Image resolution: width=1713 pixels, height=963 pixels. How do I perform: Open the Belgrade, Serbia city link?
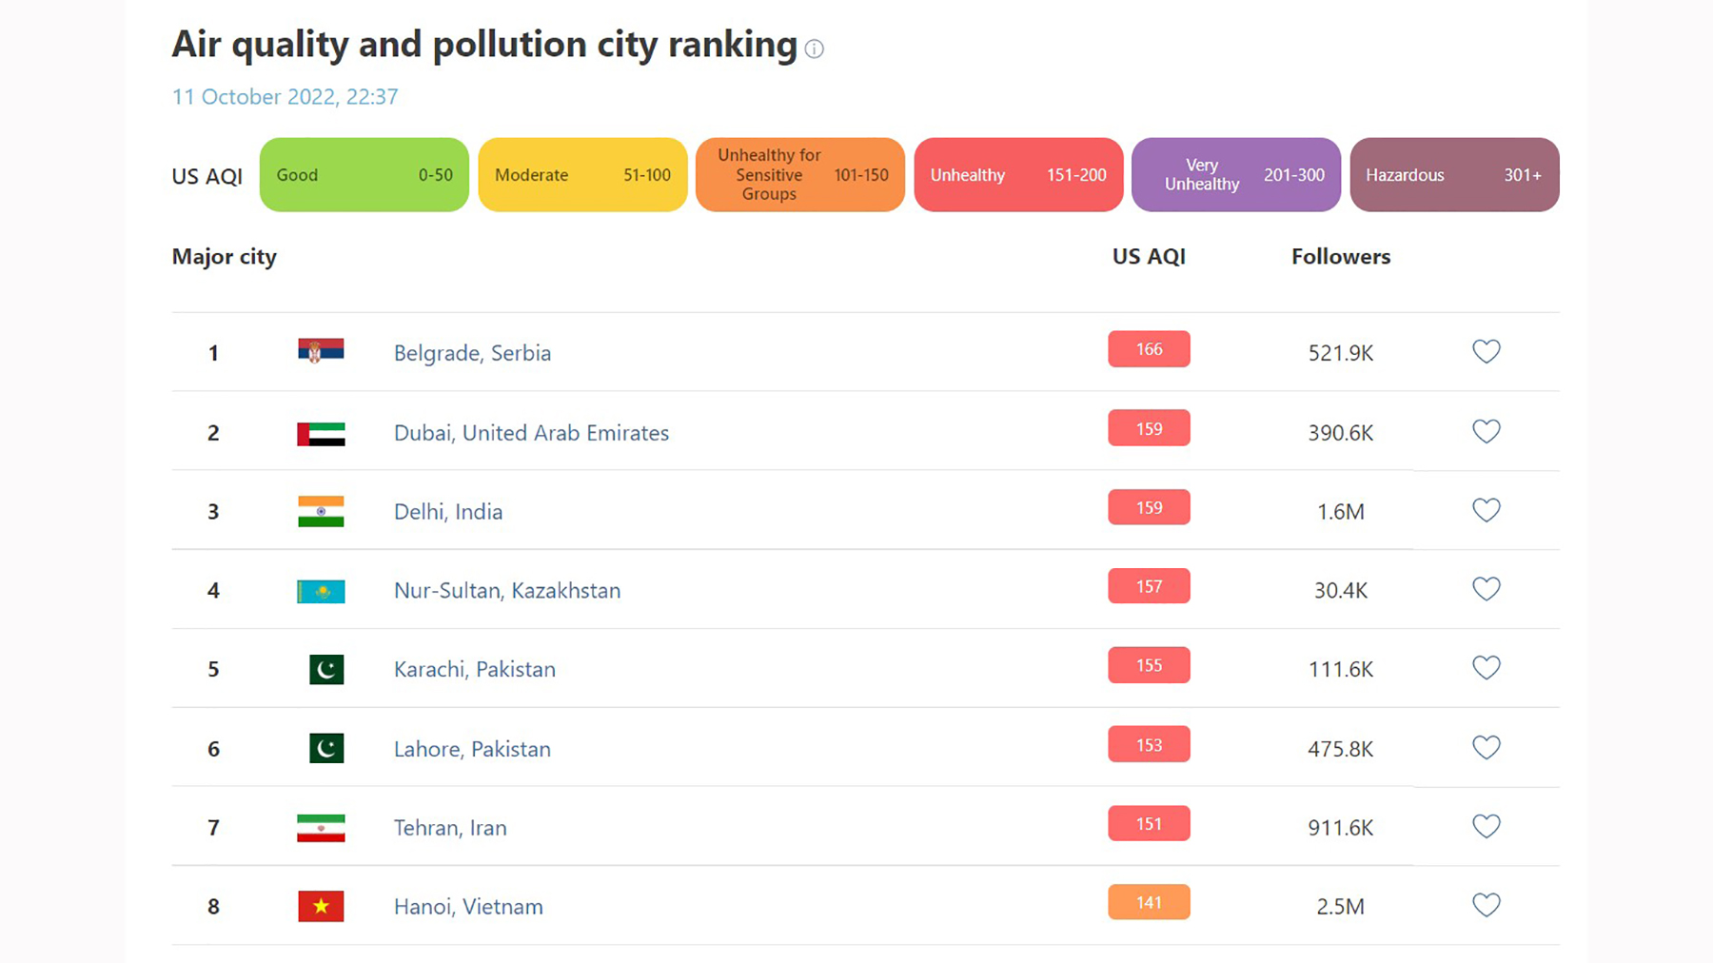(x=472, y=353)
